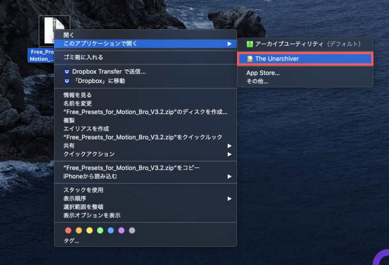Select ゴミ箱に入れる menu entry

point(146,57)
